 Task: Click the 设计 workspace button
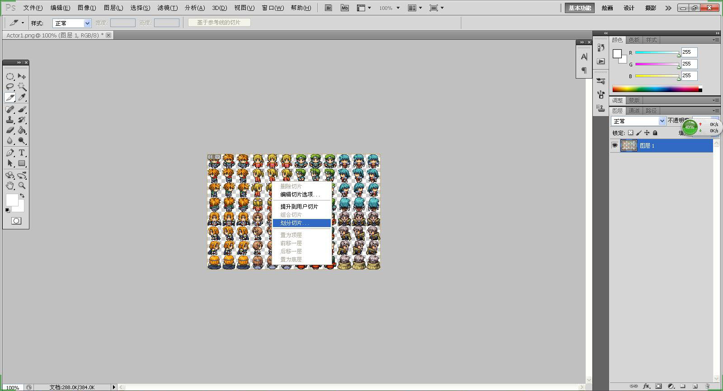click(x=629, y=8)
